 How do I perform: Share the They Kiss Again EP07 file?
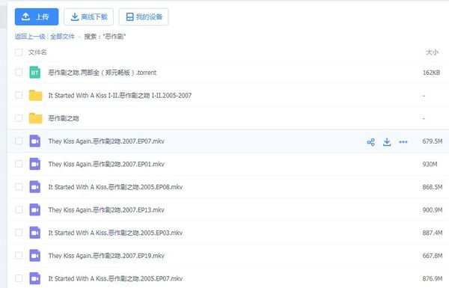(371, 142)
